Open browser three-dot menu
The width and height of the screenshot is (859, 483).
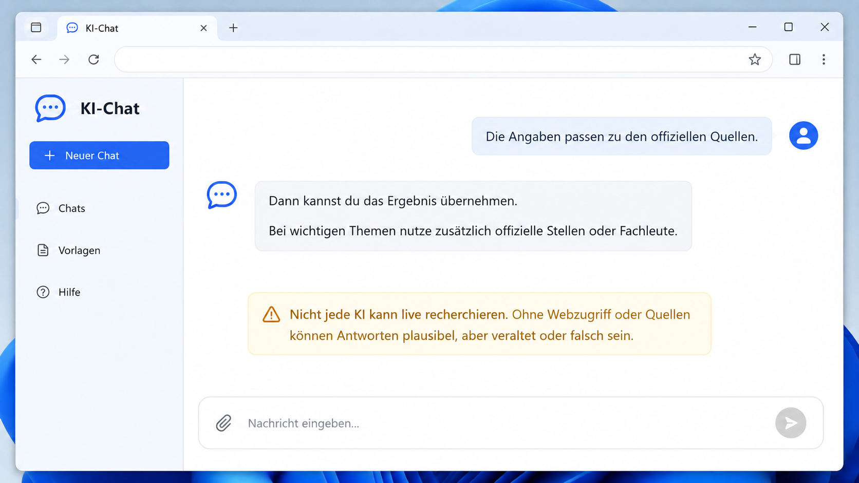point(824,60)
